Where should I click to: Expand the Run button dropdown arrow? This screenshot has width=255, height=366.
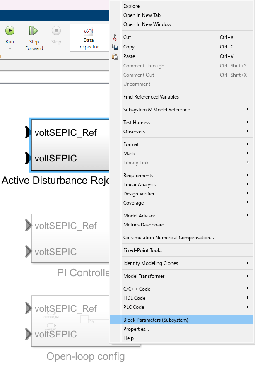click(10, 48)
